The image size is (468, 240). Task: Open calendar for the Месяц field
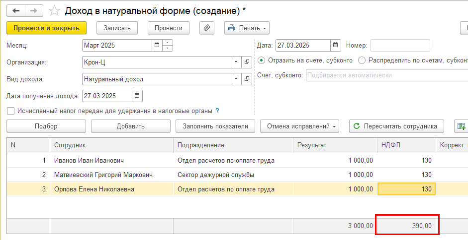click(157, 45)
